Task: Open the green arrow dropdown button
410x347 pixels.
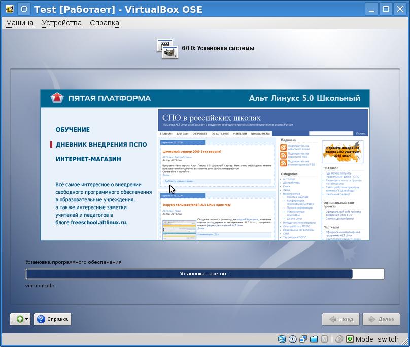Action: [20, 319]
